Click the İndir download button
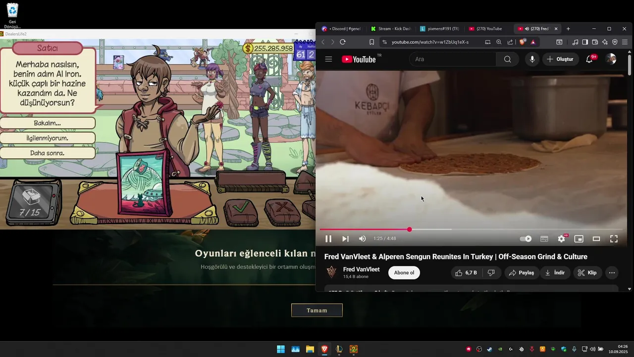Image resolution: width=634 pixels, height=357 pixels. pos(555,273)
